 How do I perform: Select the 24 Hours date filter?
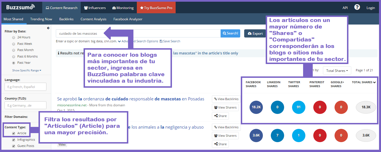(14, 38)
